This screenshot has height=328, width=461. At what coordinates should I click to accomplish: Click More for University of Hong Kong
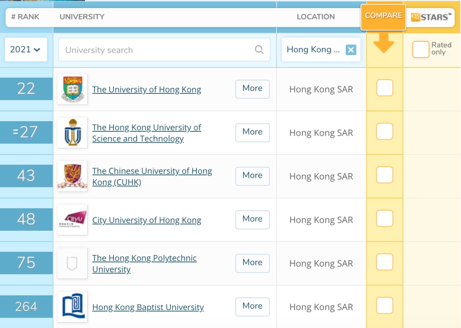pyautogui.click(x=253, y=89)
